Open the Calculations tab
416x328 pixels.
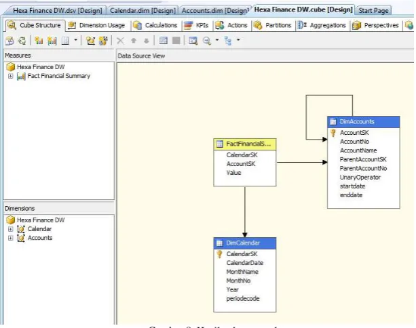coord(155,25)
